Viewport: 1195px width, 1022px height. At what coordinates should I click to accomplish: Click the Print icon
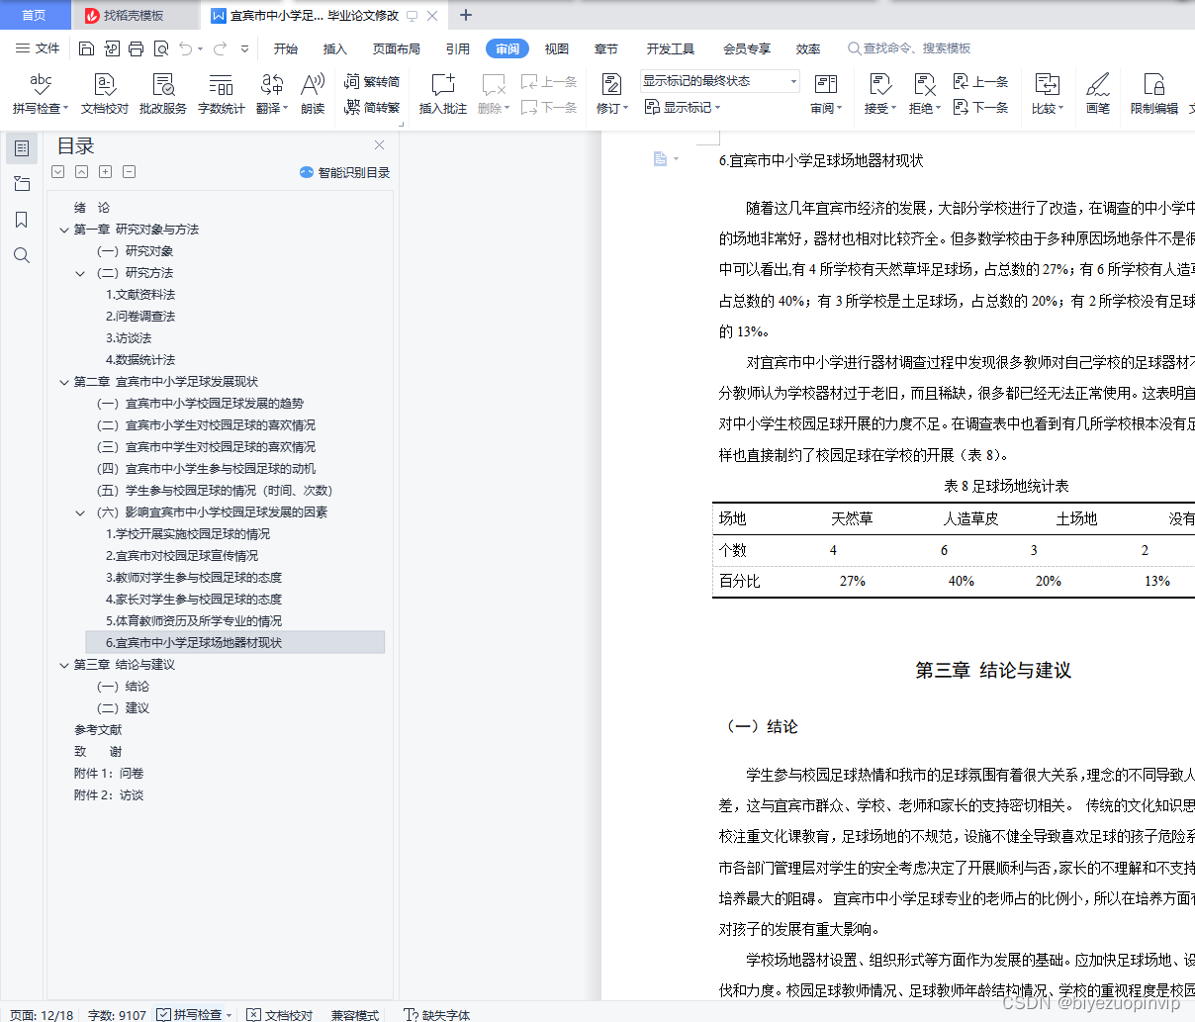(x=136, y=48)
